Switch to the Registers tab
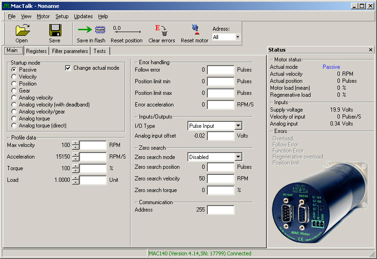Viewport: 377px width, 259px height. 36,51
